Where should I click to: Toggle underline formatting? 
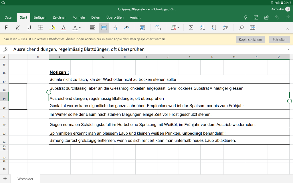click(x=29, y=28)
